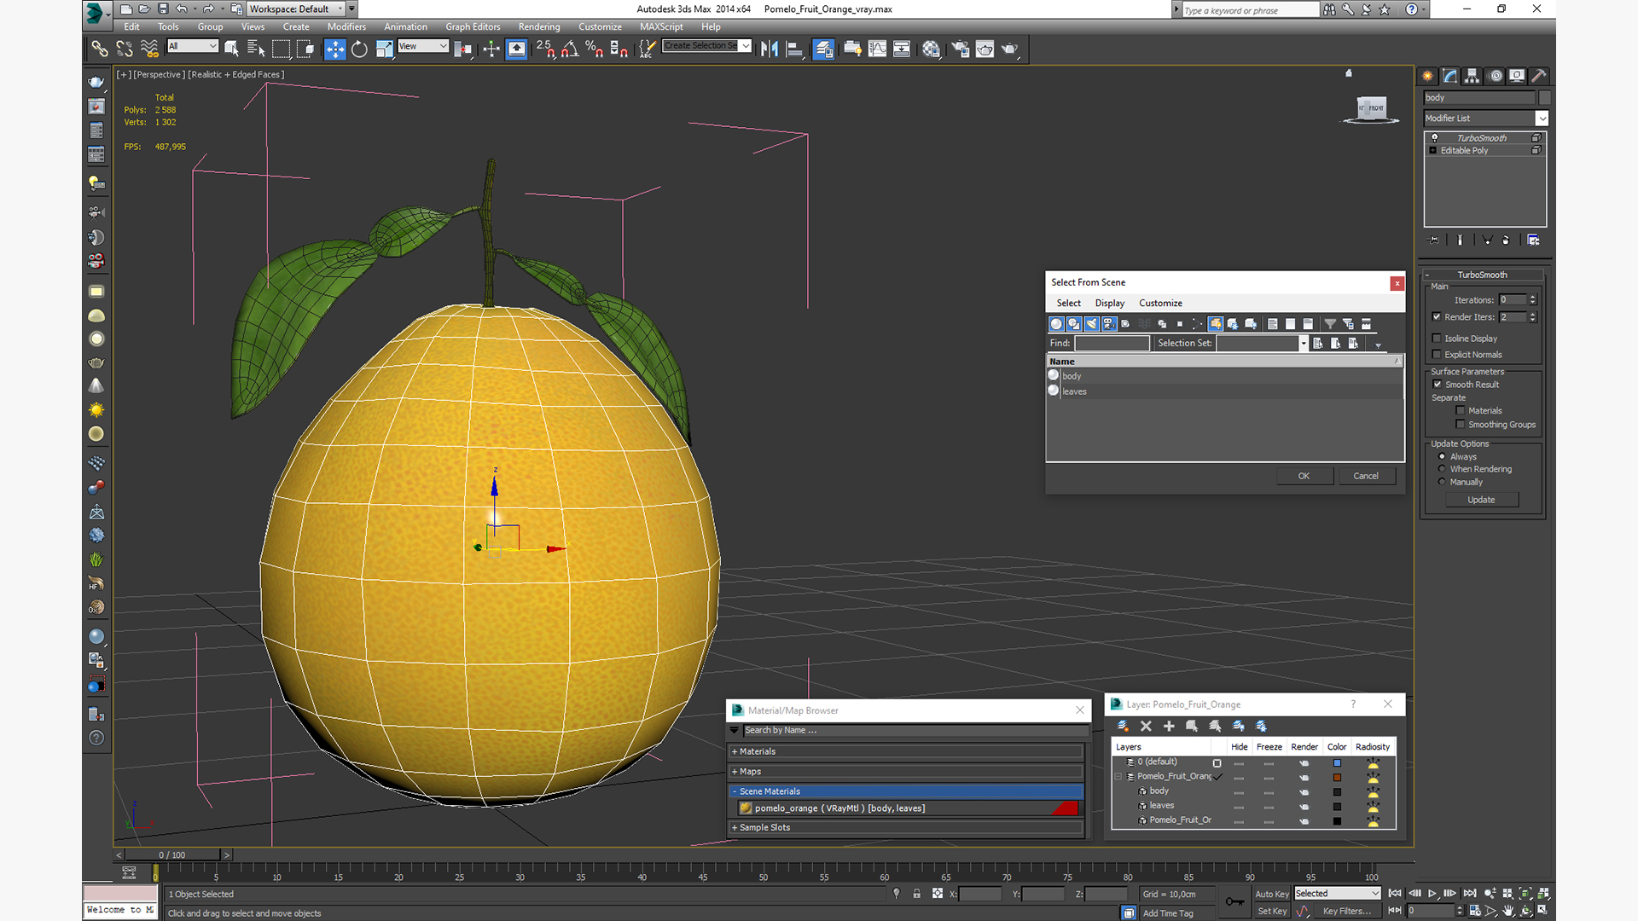Click OK in Select From Scene dialog
Screen dimensions: 1638x921
pyautogui.click(x=1304, y=476)
